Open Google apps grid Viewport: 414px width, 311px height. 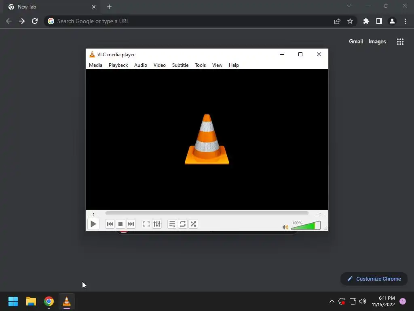(x=400, y=42)
